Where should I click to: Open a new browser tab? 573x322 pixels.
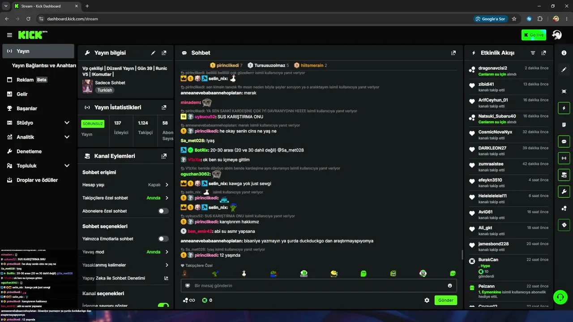click(x=87, y=6)
